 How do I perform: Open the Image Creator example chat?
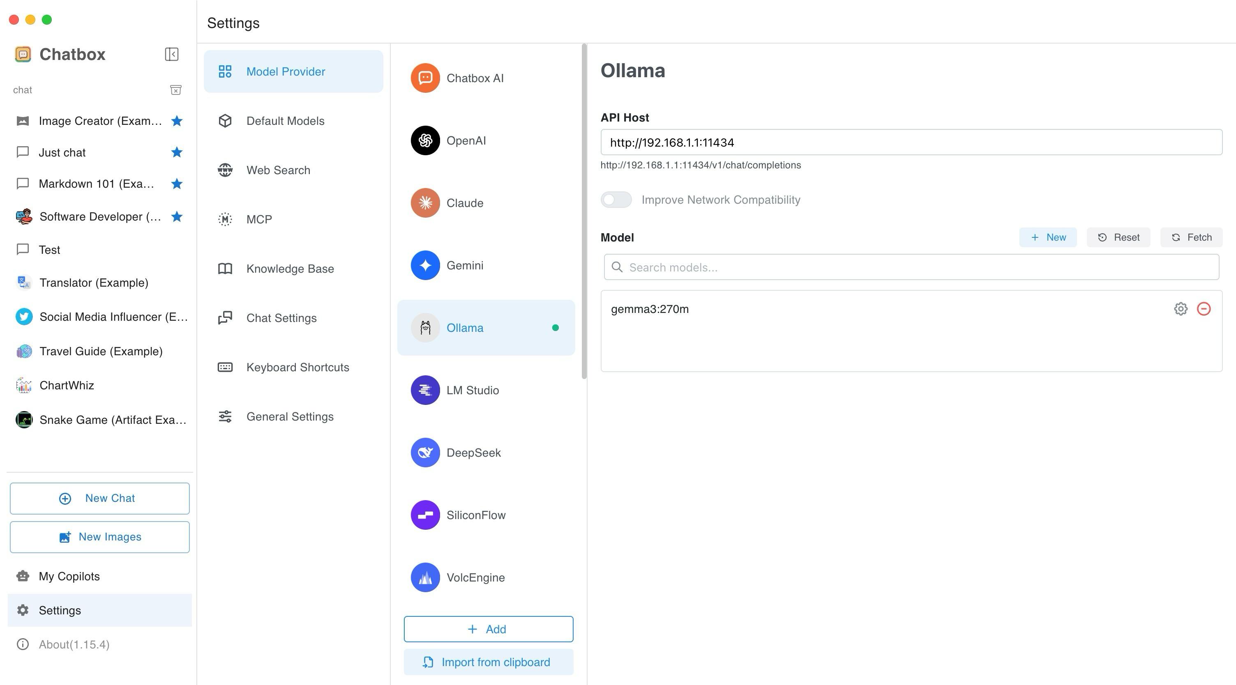(100, 121)
